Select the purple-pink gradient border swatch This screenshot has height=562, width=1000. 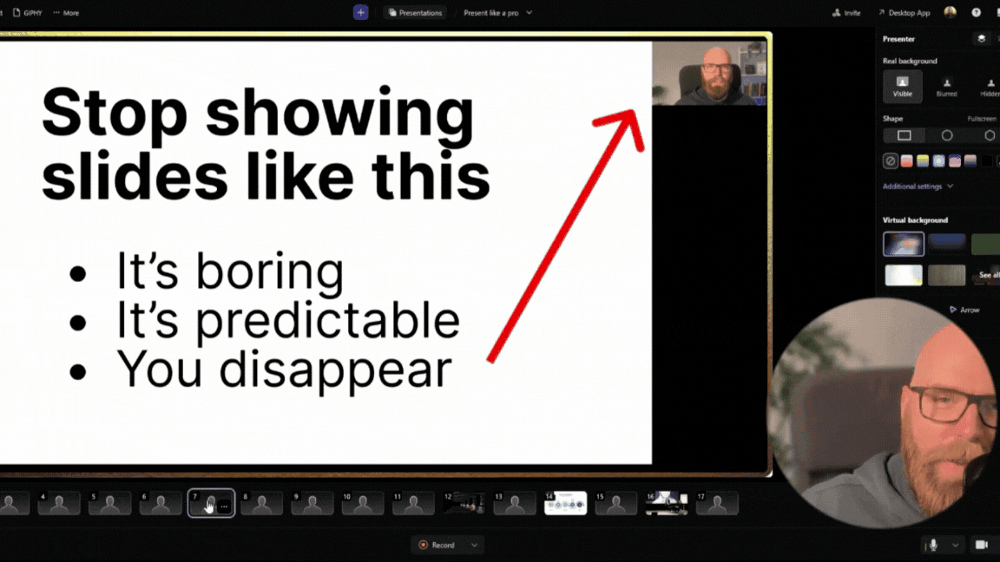(954, 160)
